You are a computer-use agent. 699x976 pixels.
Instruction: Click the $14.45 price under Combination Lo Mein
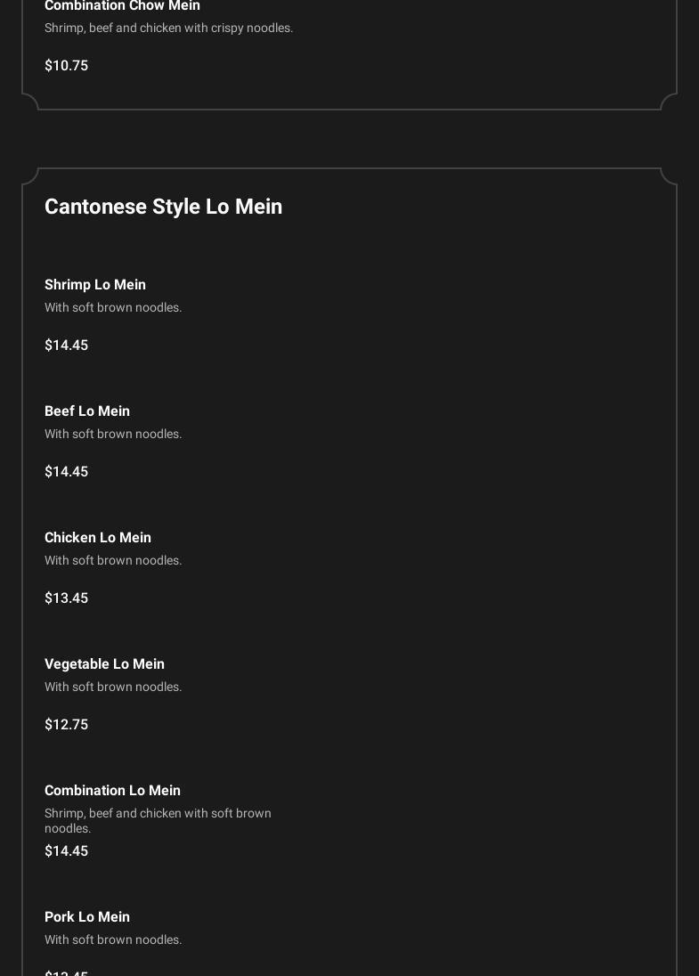(66, 851)
